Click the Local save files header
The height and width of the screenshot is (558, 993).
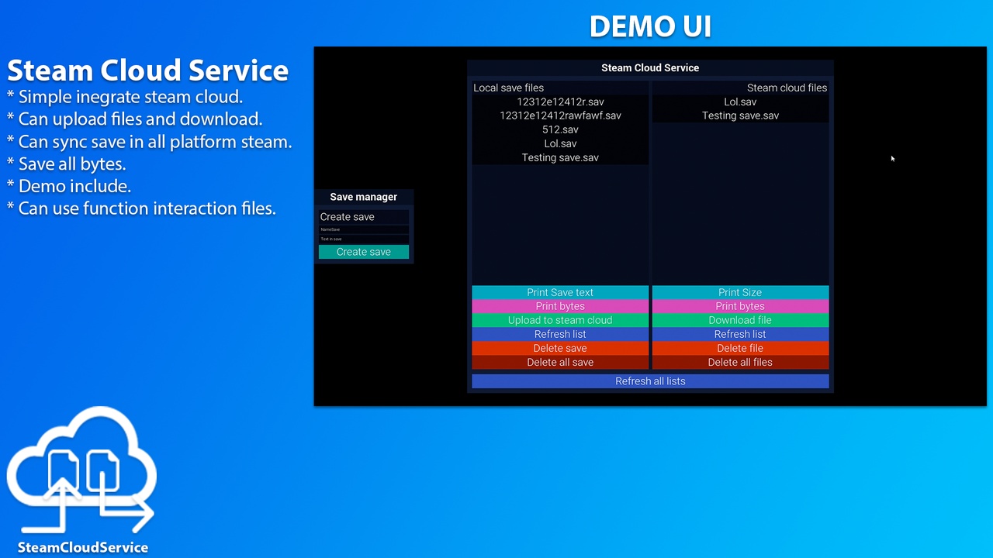509,88
